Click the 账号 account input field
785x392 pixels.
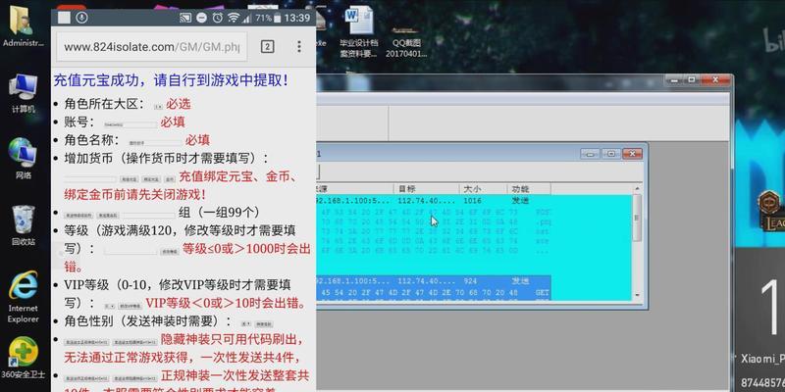[131, 124]
